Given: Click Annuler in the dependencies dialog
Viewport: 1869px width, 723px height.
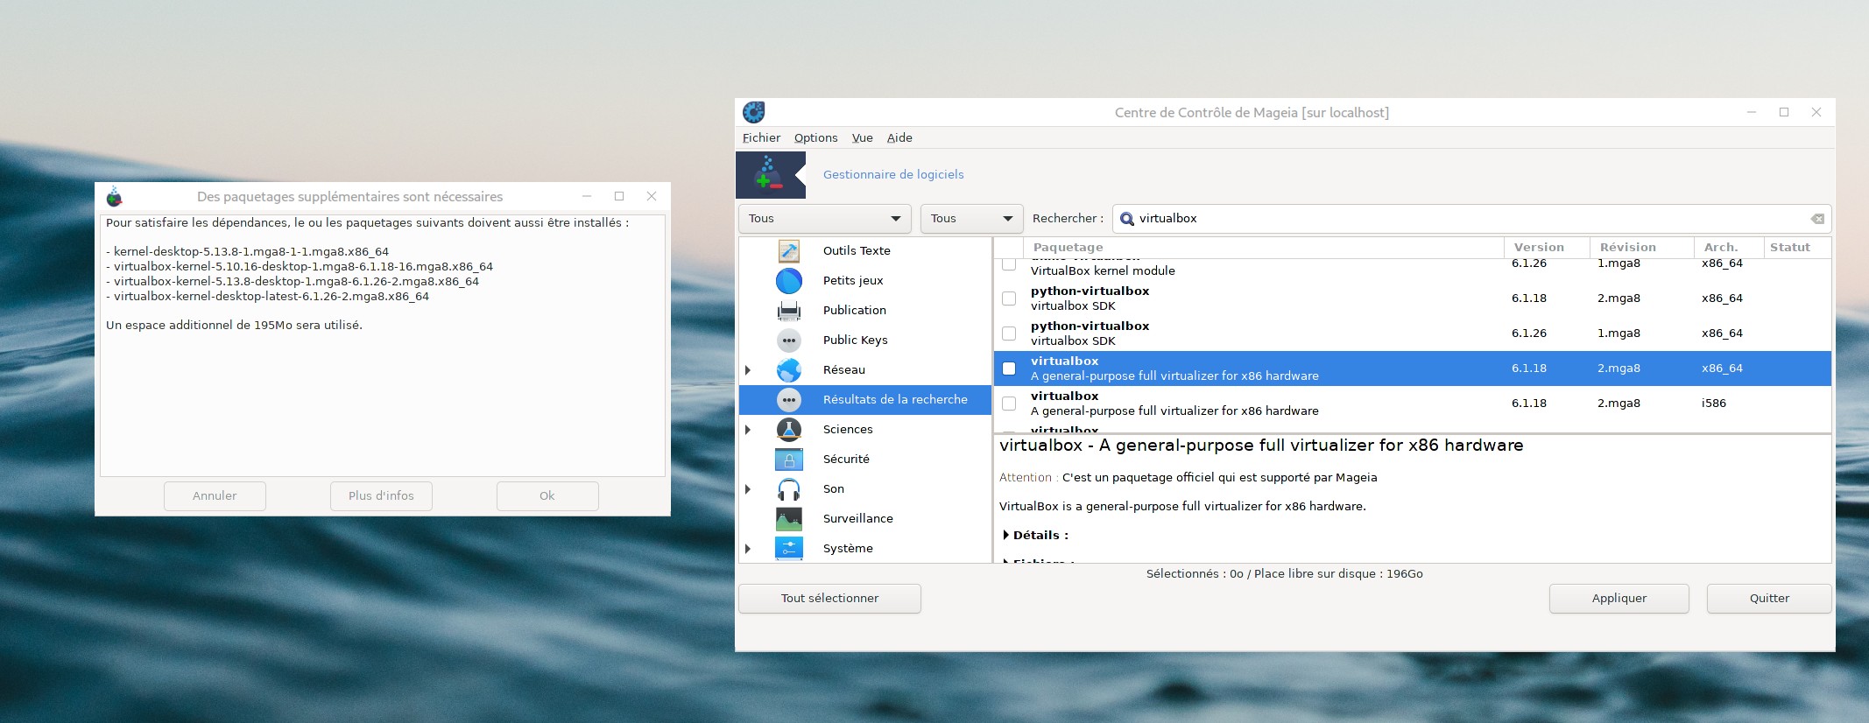Looking at the screenshot, I should [x=215, y=496].
